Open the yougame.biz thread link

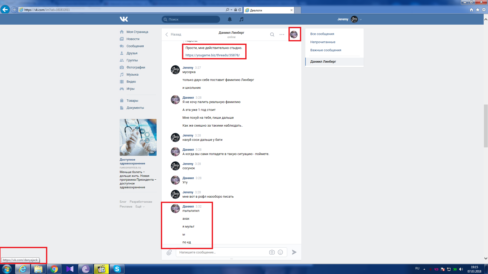tap(212, 55)
